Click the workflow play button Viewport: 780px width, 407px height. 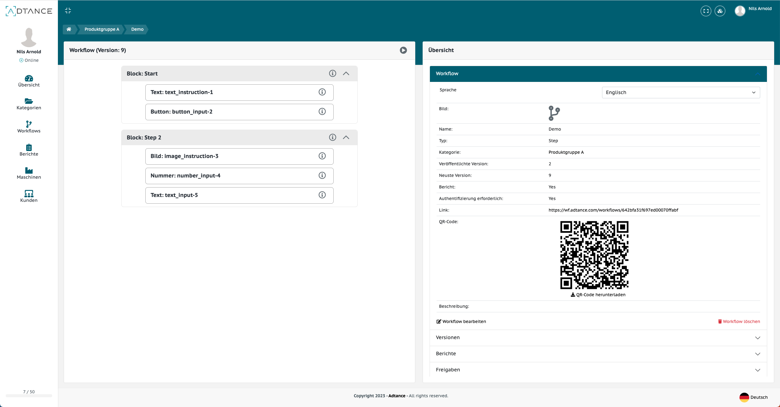click(403, 50)
